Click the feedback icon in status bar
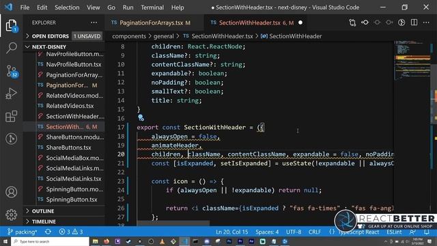 [x=412, y=232]
